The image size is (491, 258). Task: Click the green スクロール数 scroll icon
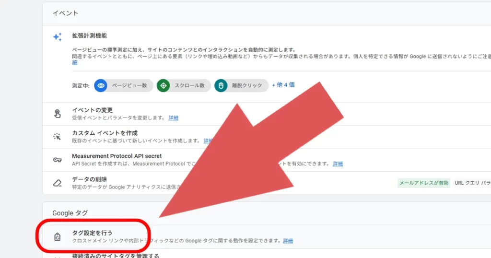pos(164,85)
